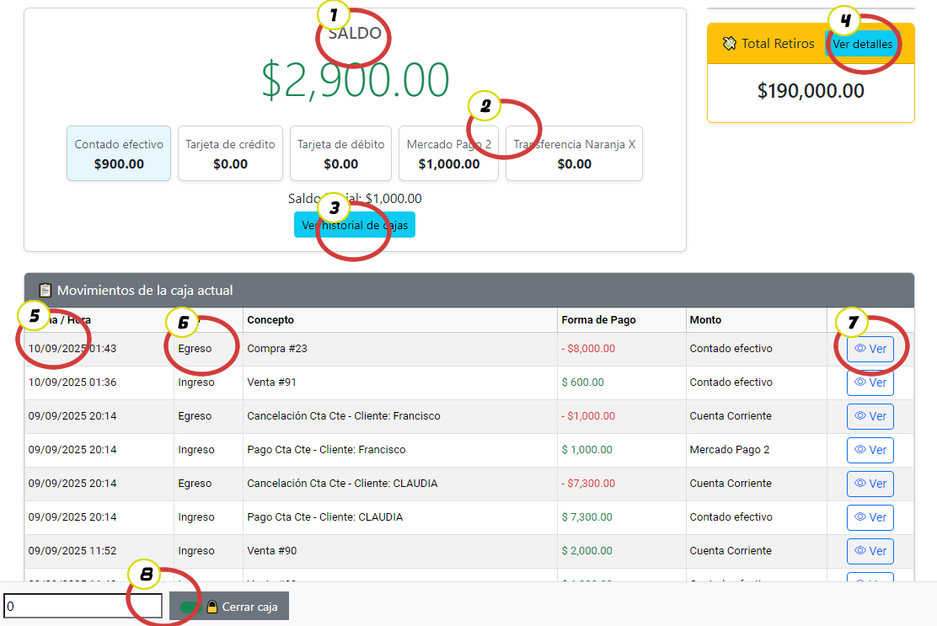
Task: Select the Tarjeta de débito card
Action: click(340, 154)
